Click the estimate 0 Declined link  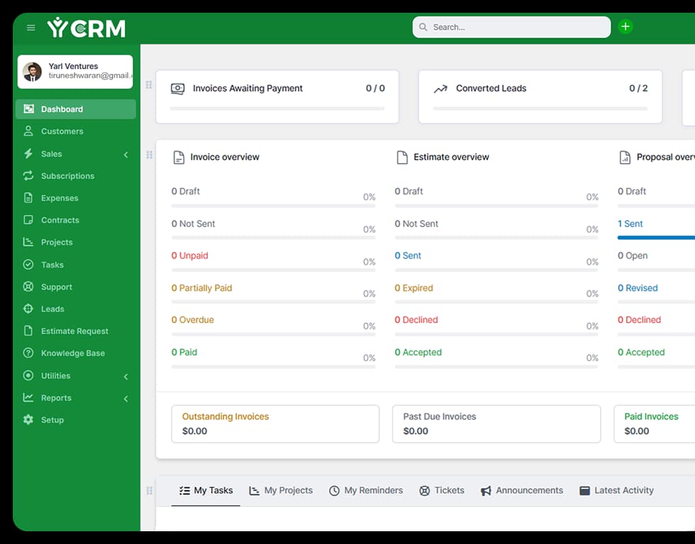pyautogui.click(x=416, y=320)
